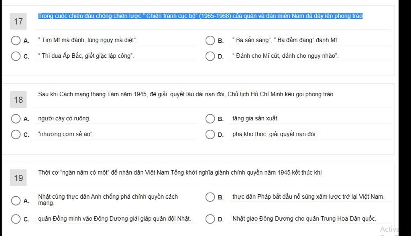Click the question 18 prompt text
Screen dimensions: 411x236
pyautogui.click(x=185, y=94)
